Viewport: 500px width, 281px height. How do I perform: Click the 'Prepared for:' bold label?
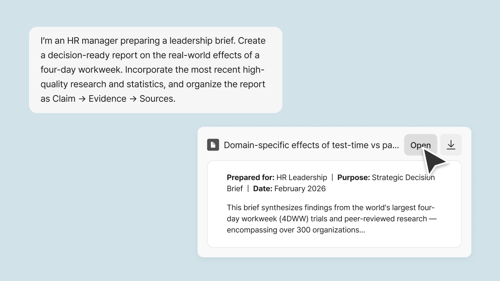point(250,177)
